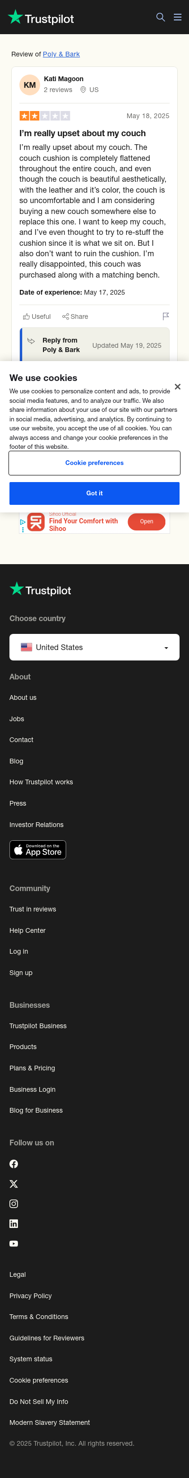Accept cookies with Got it button
Viewport: 189px width, 1478px height.
coord(94,493)
